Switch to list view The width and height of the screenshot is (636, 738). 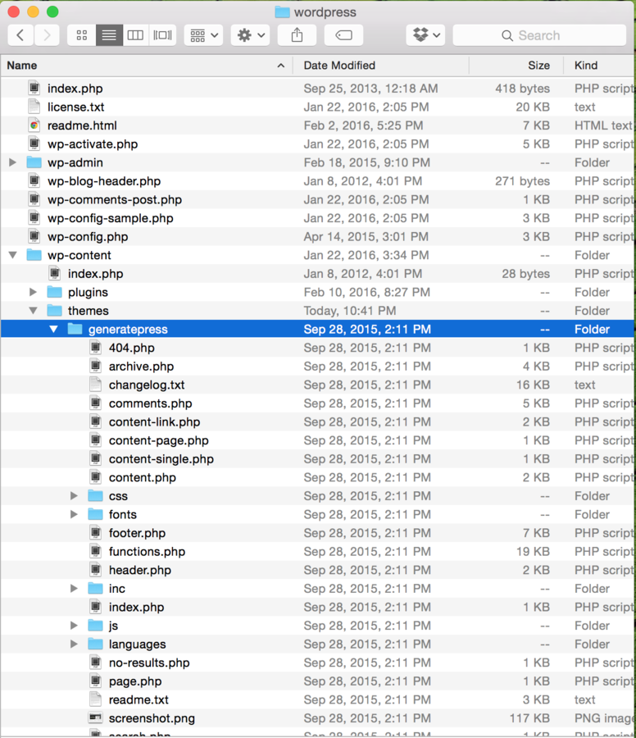click(x=109, y=35)
